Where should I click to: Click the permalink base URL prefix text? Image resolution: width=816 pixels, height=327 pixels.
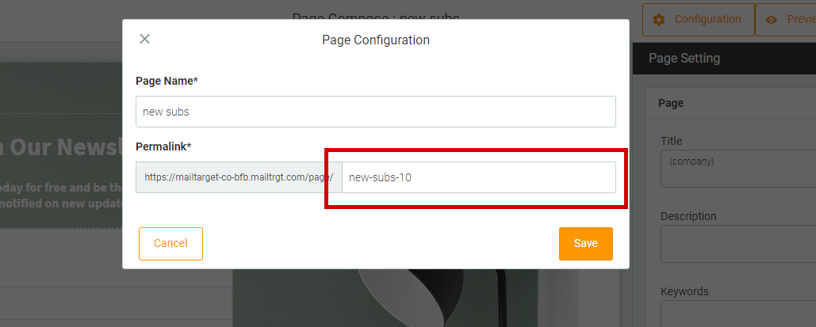pos(239,177)
